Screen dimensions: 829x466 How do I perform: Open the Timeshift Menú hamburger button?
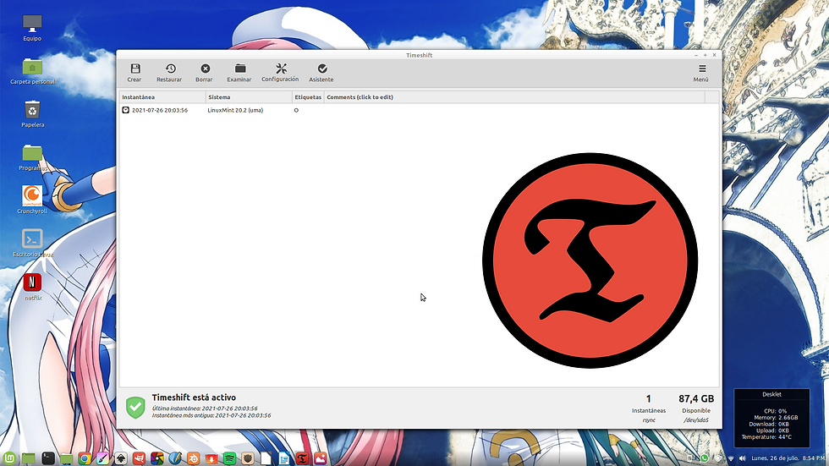click(701, 73)
